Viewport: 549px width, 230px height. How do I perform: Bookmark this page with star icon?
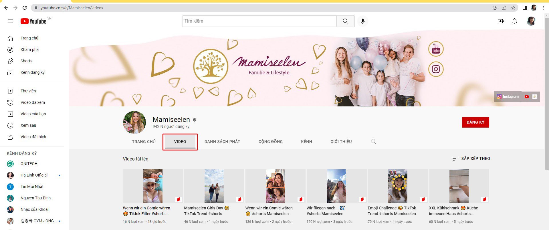click(513, 8)
